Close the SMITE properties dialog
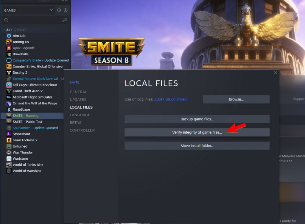Screen dimensions: 305x224 coord(276,73)
